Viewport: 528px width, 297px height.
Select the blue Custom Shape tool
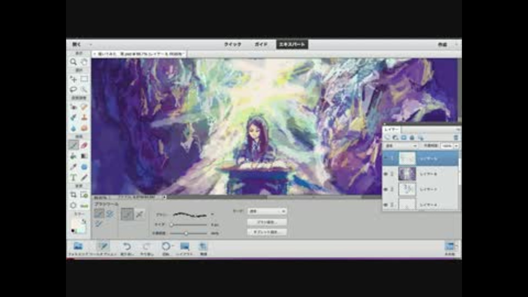[x=84, y=167]
